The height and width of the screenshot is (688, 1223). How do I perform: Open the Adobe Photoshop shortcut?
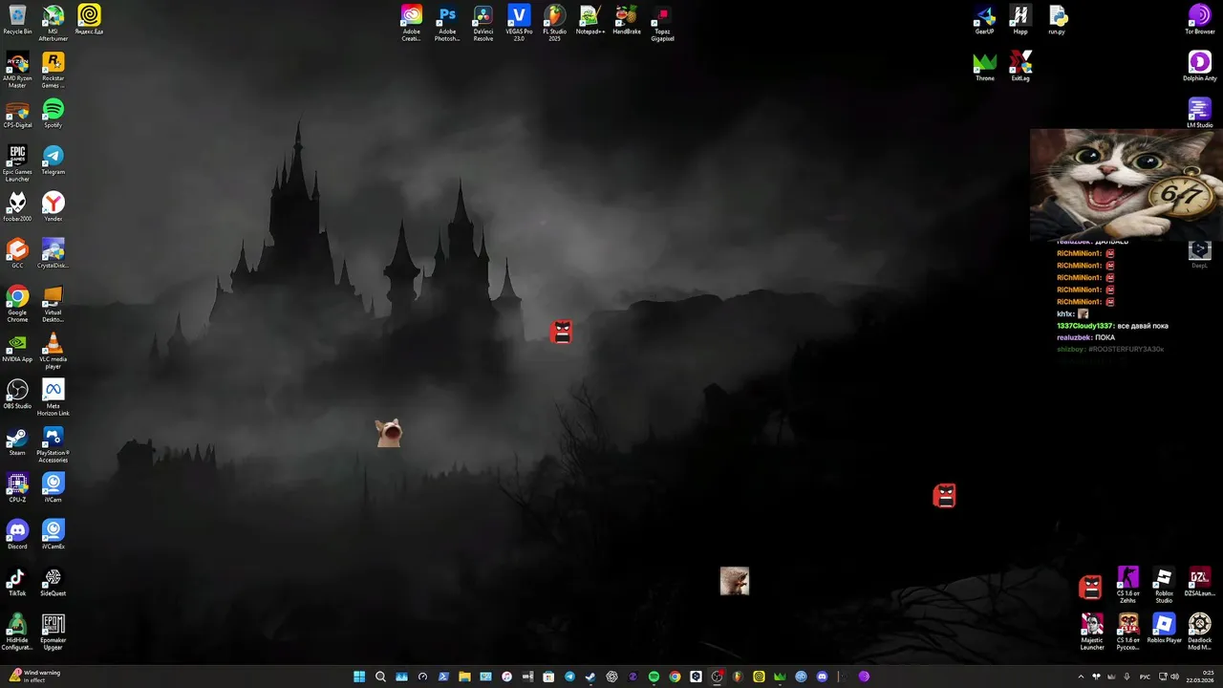(x=447, y=23)
